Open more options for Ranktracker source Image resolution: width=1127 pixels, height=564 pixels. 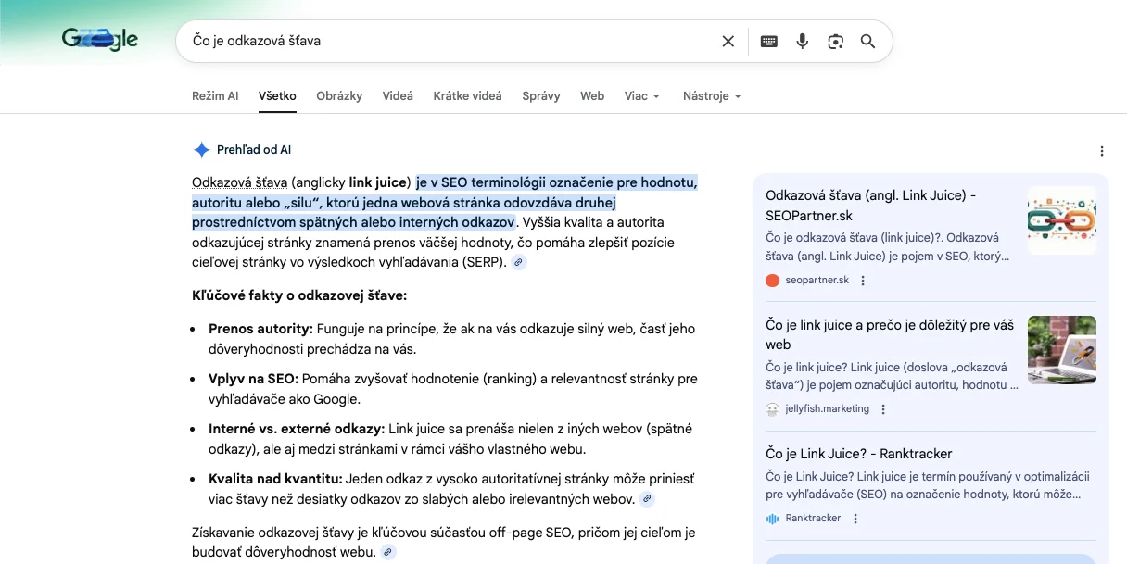(x=855, y=519)
